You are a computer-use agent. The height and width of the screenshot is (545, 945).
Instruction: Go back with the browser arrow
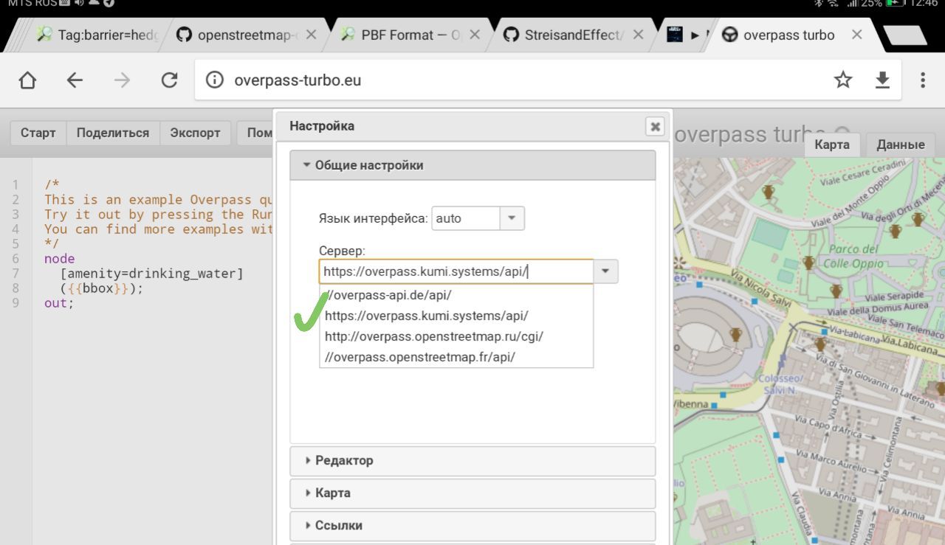point(75,80)
